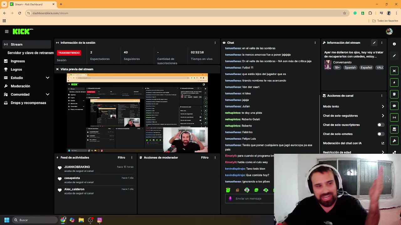Viewport: 401px width, 225px height.
Task: Click the Spanish tag
Action: tap(350, 67)
